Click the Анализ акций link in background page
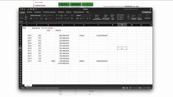This screenshot has height=97, width=173. 40,5
